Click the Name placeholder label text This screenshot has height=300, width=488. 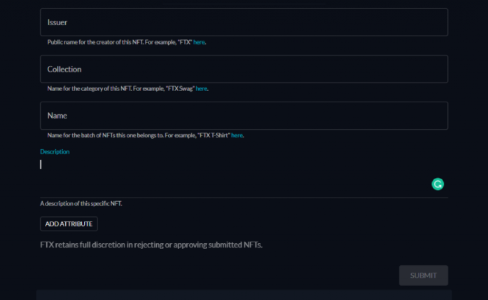pyautogui.click(x=57, y=115)
